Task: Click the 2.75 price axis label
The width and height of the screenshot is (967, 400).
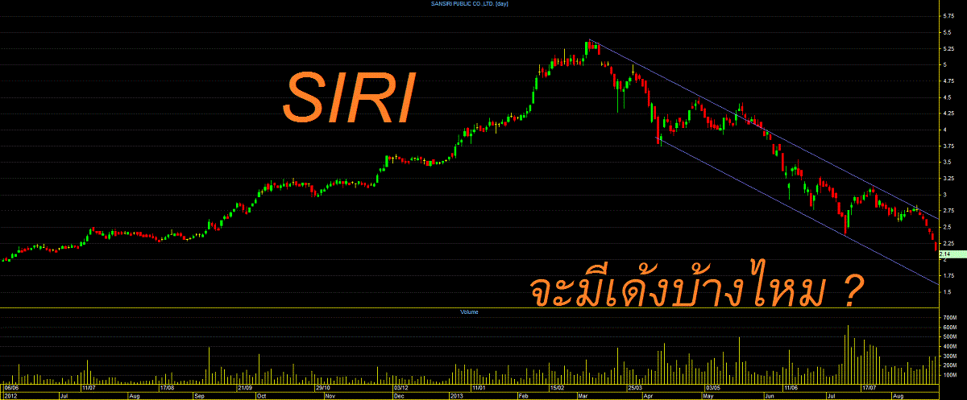Action: point(948,211)
